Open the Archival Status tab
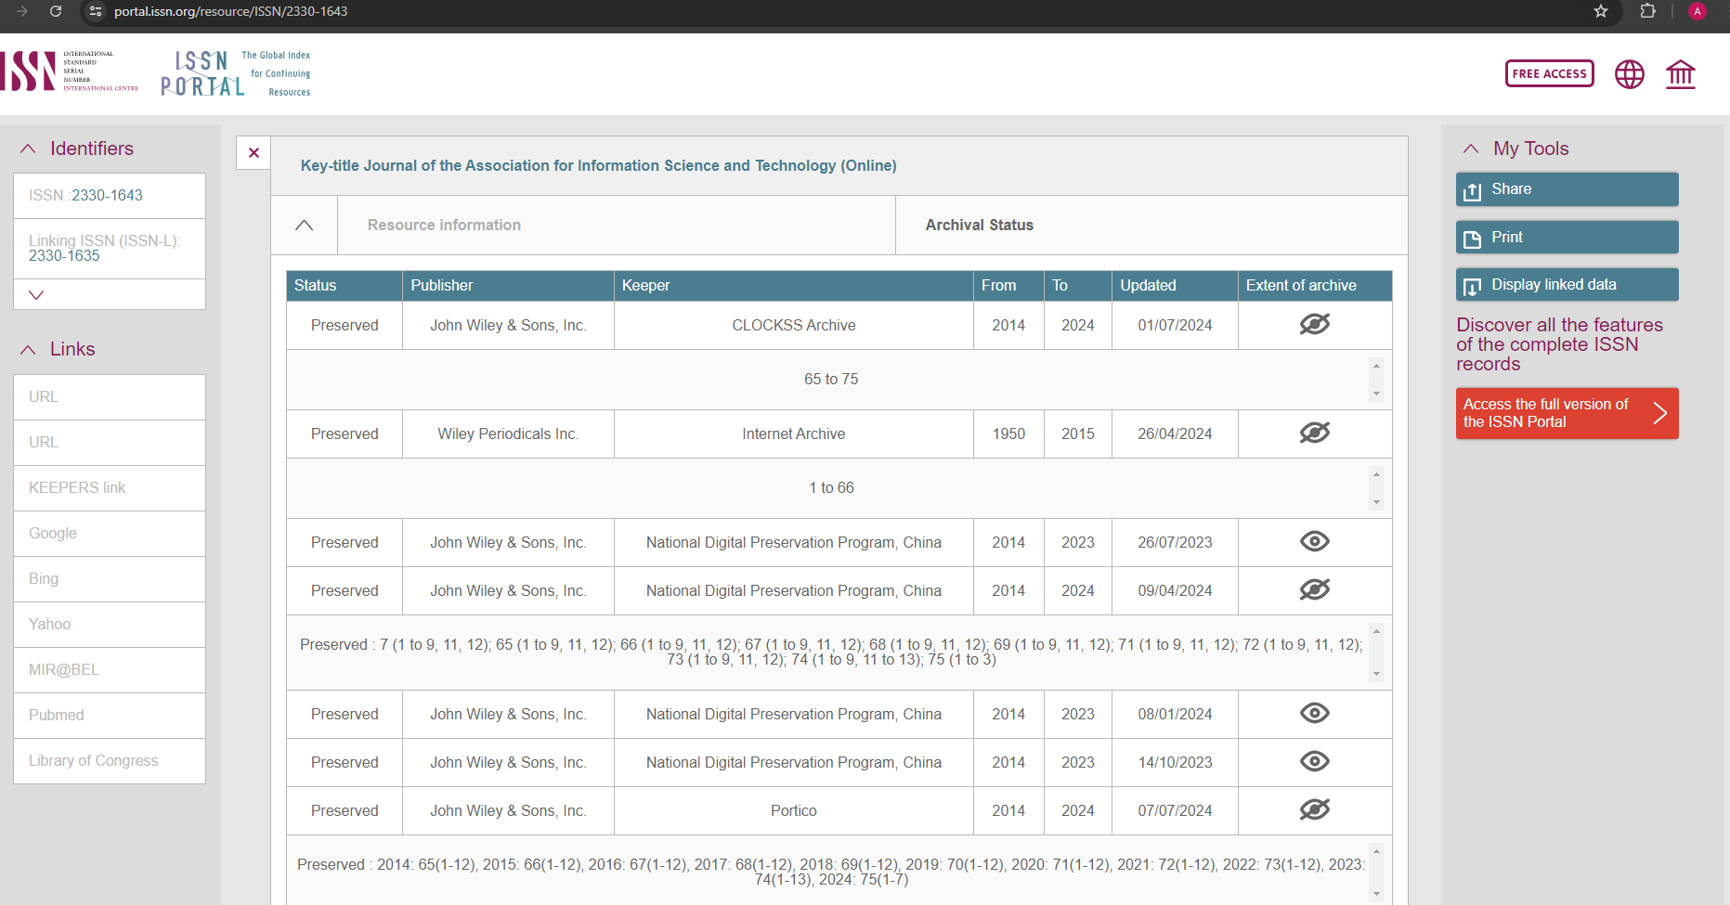1730x905 pixels. pos(979,225)
